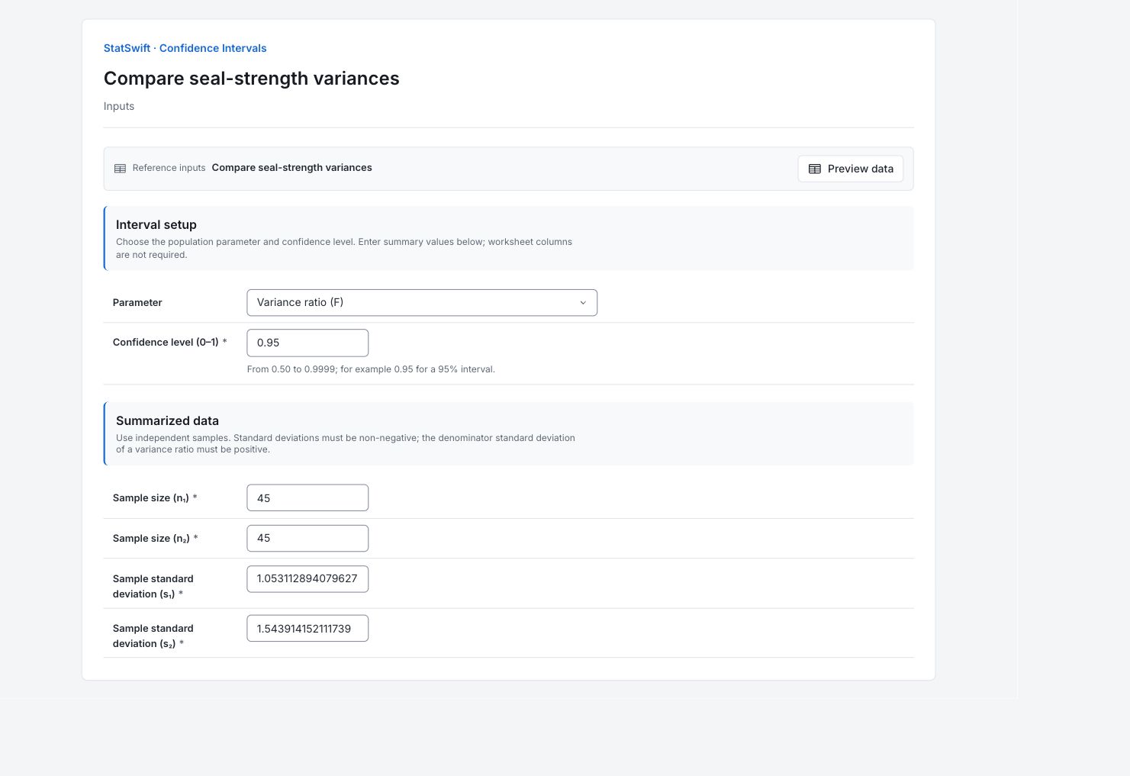
Task: Click the 'Compare seal-strength variances' page heading
Action: [252, 79]
